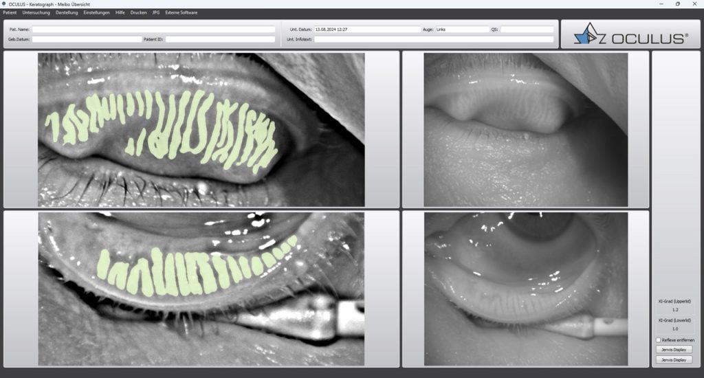Open the Patient menu
The image size is (704, 378).
[10, 12]
